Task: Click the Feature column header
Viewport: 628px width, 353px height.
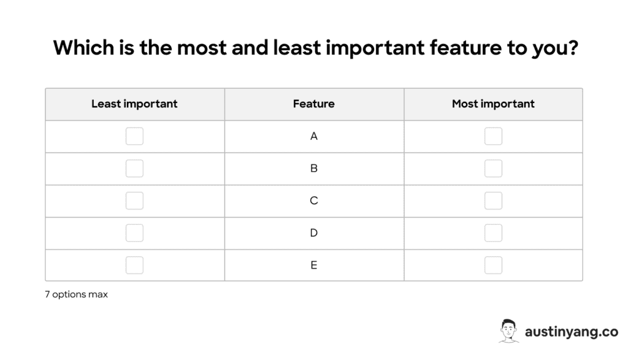Action: pyautogui.click(x=314, y=104)
